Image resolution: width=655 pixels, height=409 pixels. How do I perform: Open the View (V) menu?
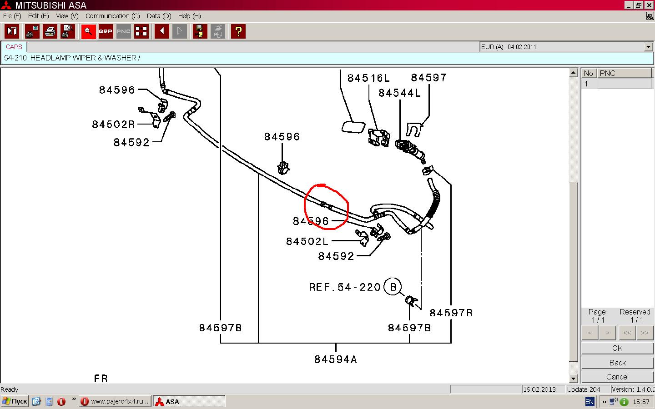tap(67, 16)
